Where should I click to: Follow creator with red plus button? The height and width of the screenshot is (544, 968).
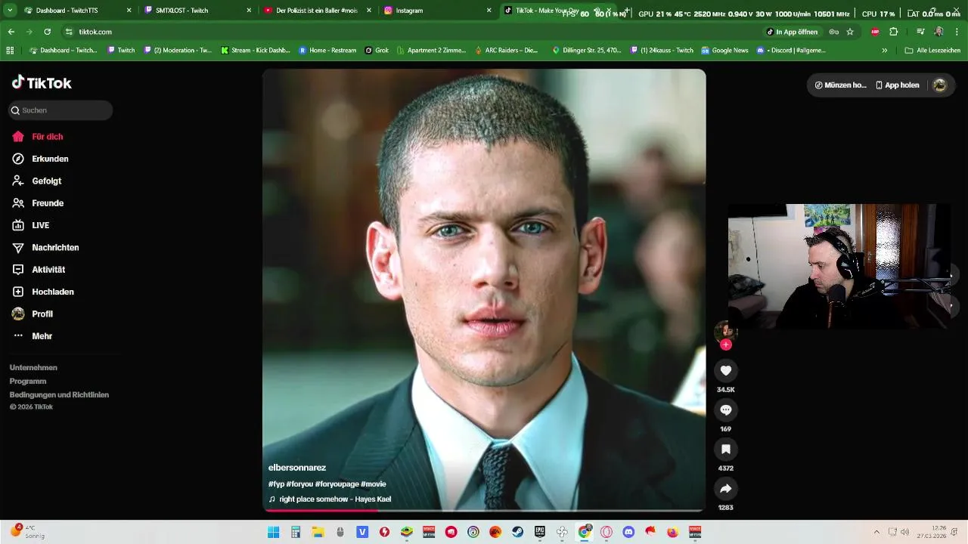[x=725, y=345]
